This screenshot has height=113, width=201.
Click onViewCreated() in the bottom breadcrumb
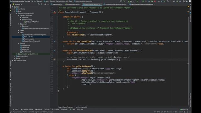(x=81, y=107)
